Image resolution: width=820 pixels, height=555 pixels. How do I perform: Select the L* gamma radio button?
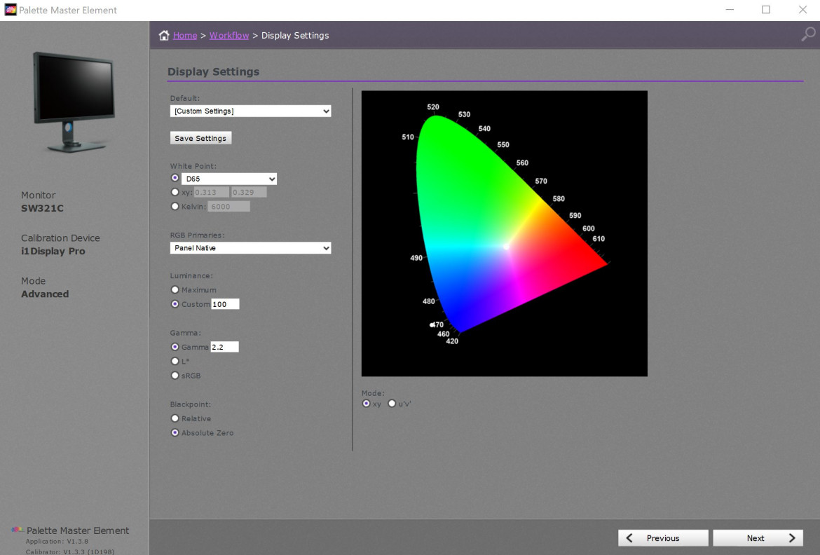(x=175, y=361)
